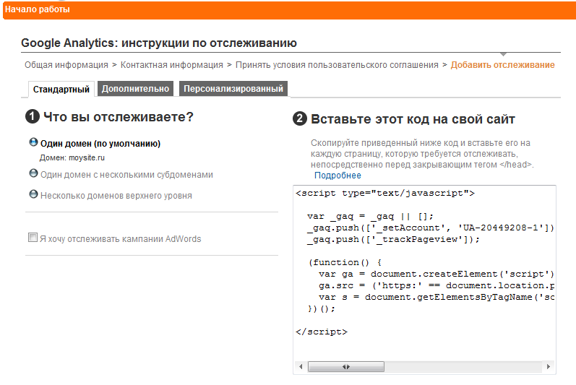Click the horizontal scrollbar thumb in code box
Image resolution: width=576 pixels, height=385 pixels.
pos(346,367)
